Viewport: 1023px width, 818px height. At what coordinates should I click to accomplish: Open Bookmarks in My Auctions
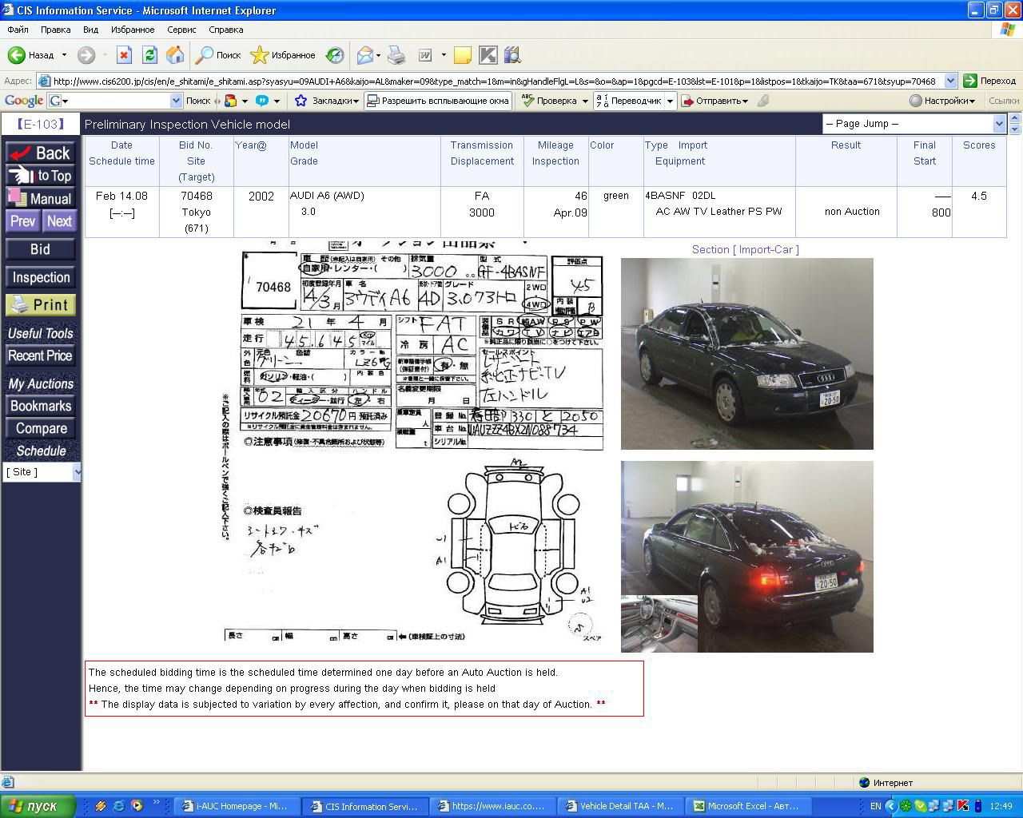click(x=41, y=406)
